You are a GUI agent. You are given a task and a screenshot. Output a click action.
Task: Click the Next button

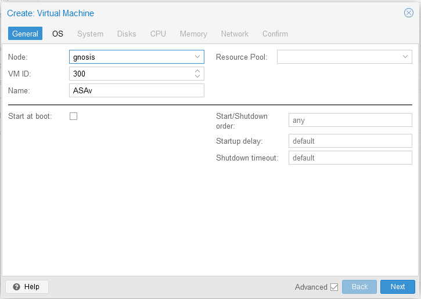[398, 287]
